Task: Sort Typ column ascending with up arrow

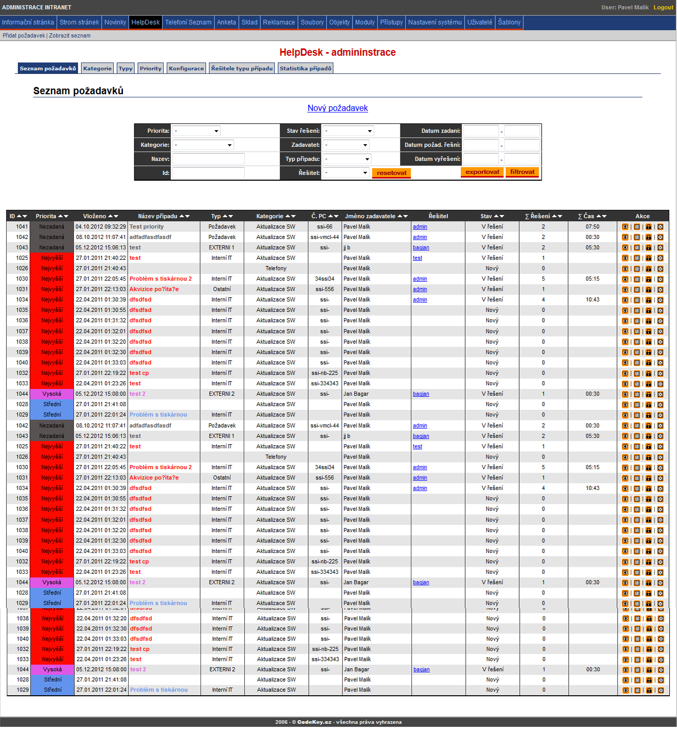Action: [x=225, y=216]
